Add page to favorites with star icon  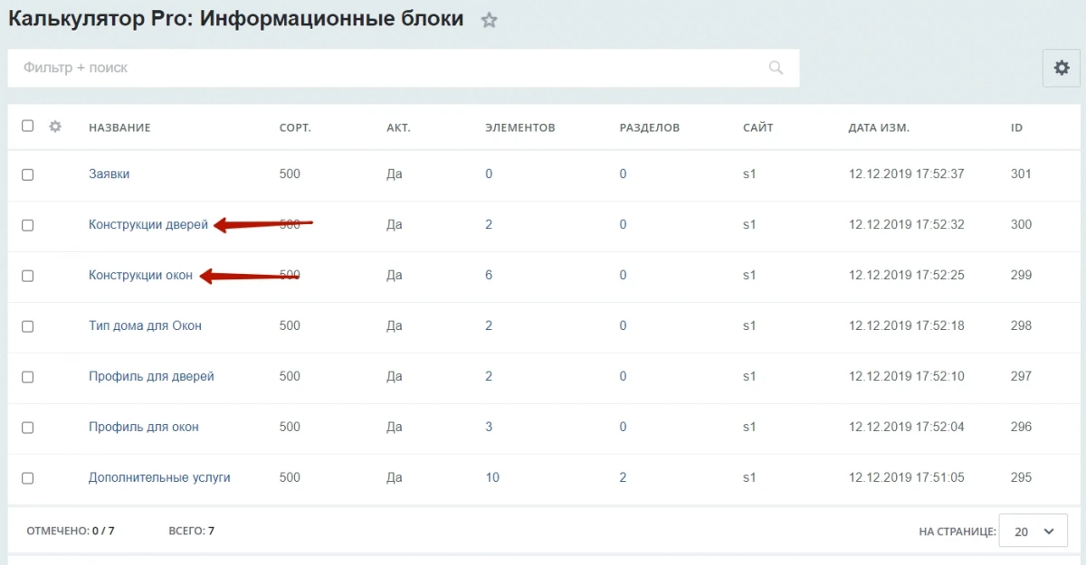489,20
